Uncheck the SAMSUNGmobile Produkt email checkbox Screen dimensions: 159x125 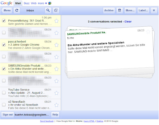tap(4, 69)
